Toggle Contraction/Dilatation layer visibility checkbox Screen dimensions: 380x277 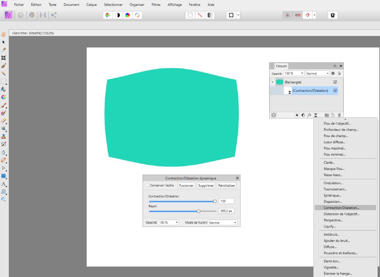(335, 91)
